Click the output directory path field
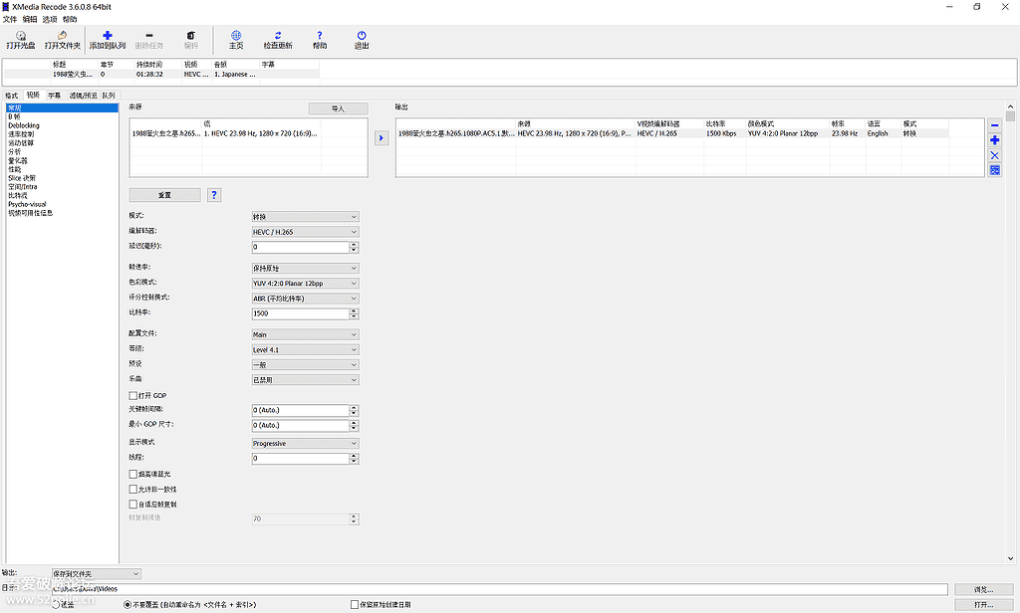Viewport: 1020px width, 613px height. [x=500, y=589]
